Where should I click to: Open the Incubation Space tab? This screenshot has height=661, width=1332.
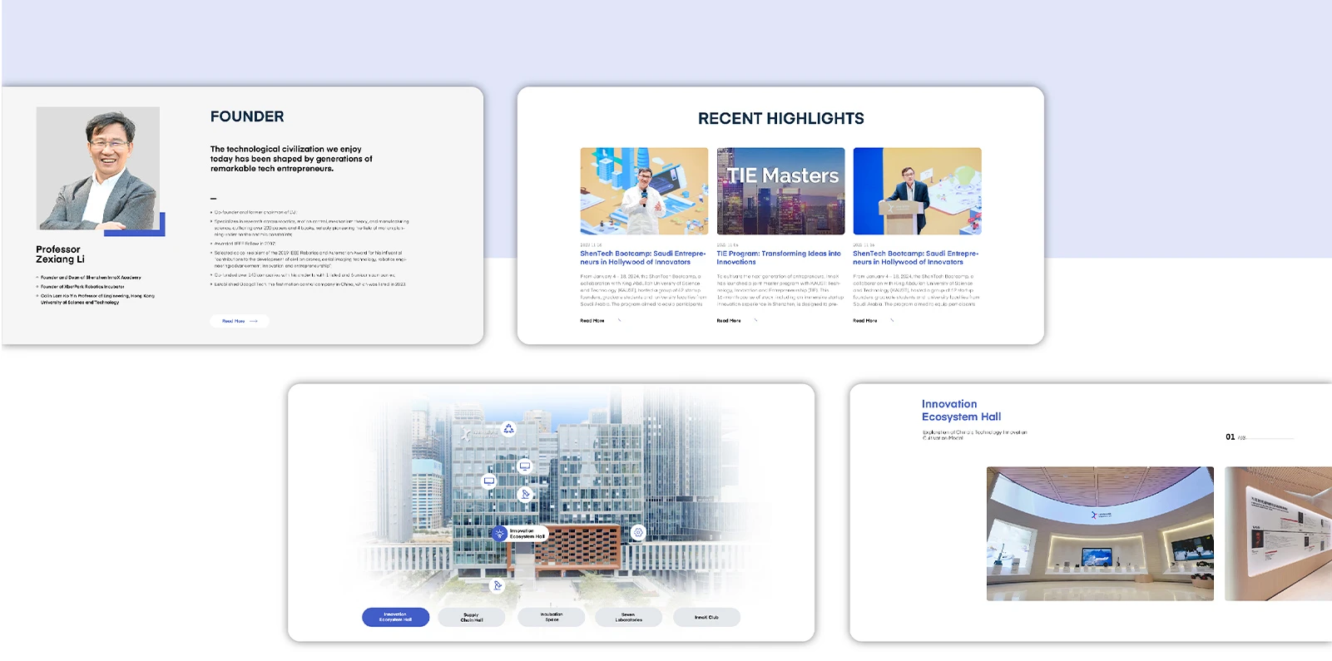point(551,617)
